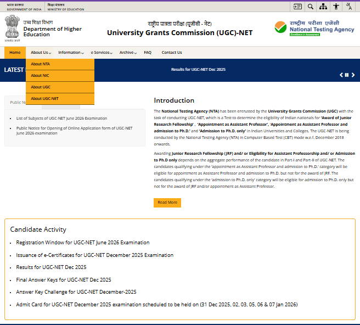Open Public Notice for Opening of Online Application link
This screenshot has height=325, width=360.
point(75,131)
